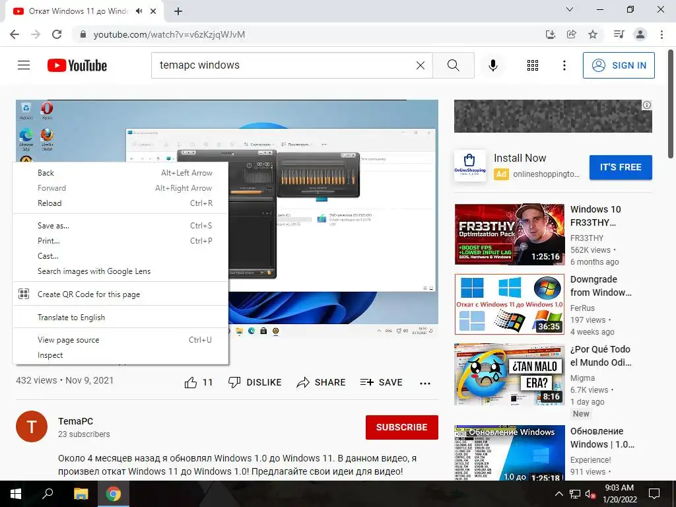This screenshot has width=676, height=507.
Task: Open taskbar search magnifier
Action: pos(48,494)
